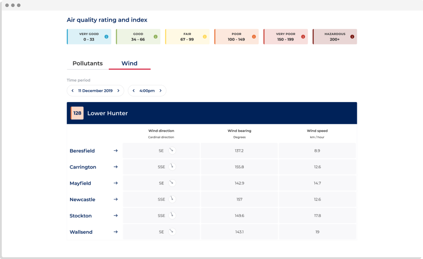Open the Carrington station link

[83, 167]
